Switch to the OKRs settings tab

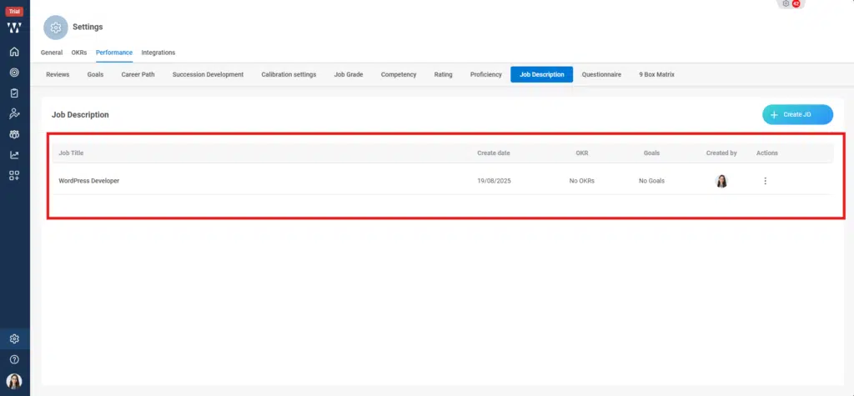79,53
